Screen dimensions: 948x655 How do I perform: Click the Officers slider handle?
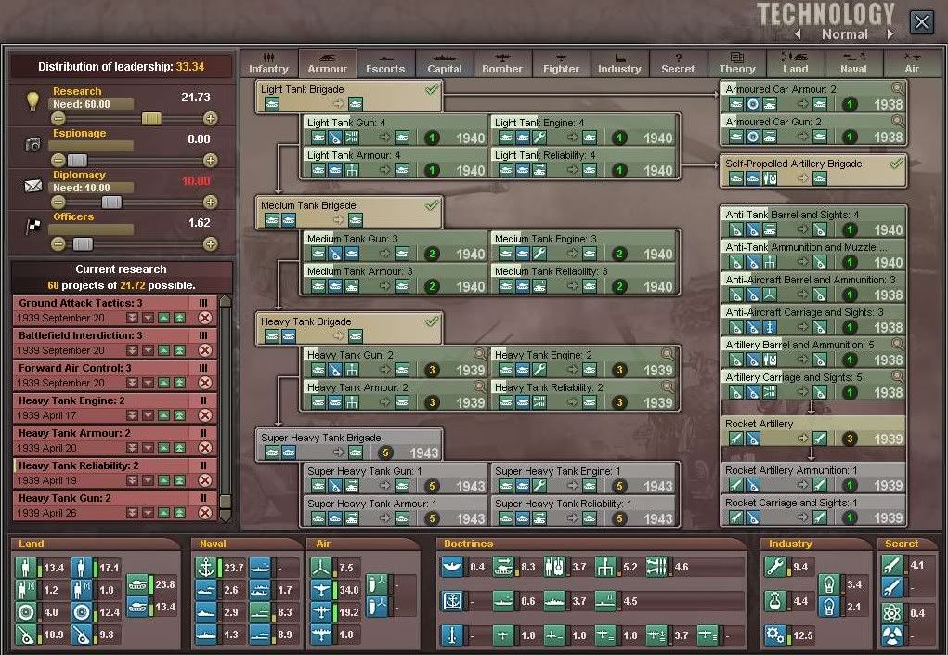click(83, 243)
